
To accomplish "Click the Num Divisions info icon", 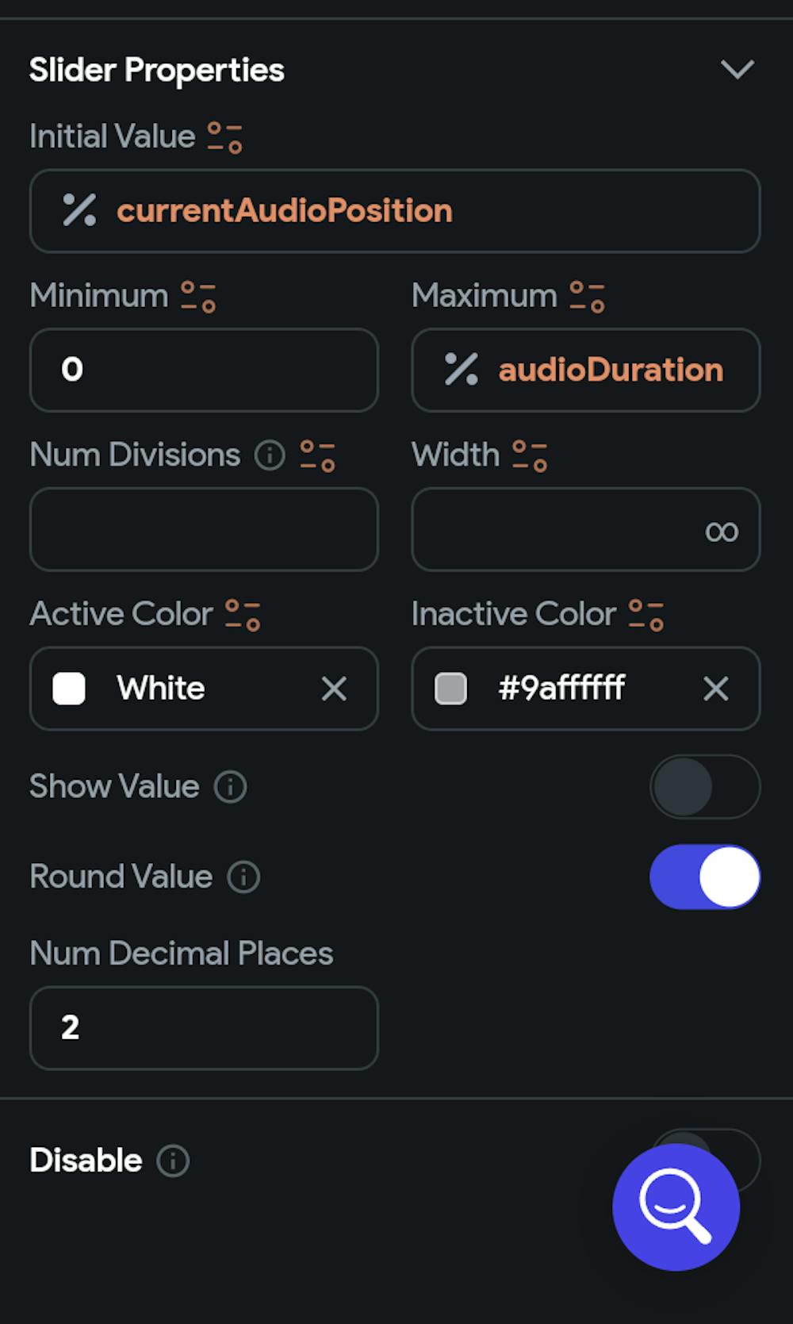I will [x=270, y=456].
